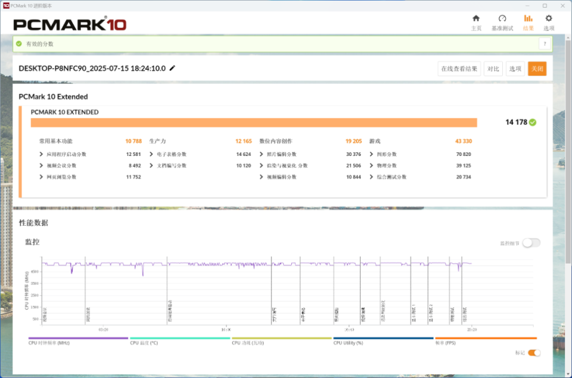Open the 选项 button beside 对比
The width and height of the screenshot is (572, 378).
515,68
